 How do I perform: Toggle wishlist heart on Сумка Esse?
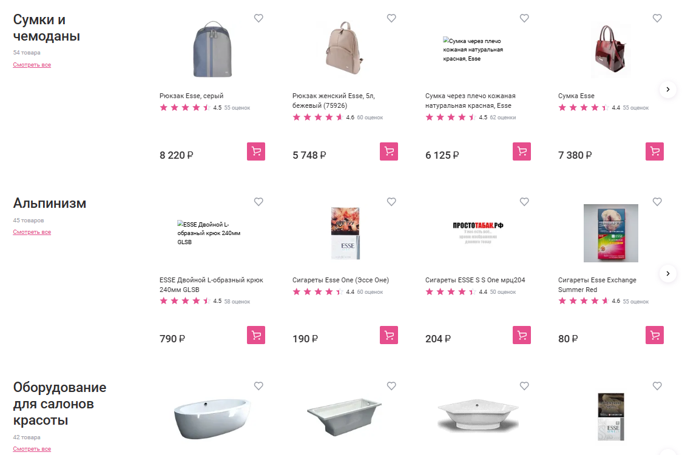click(657, 18)
